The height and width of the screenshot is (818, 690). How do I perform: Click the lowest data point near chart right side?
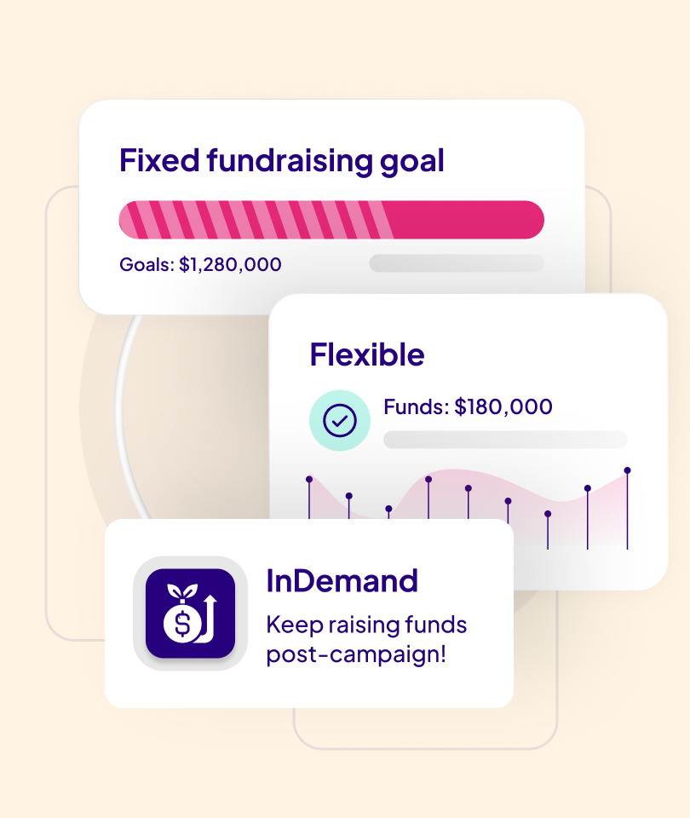click(x=548, y=514)
